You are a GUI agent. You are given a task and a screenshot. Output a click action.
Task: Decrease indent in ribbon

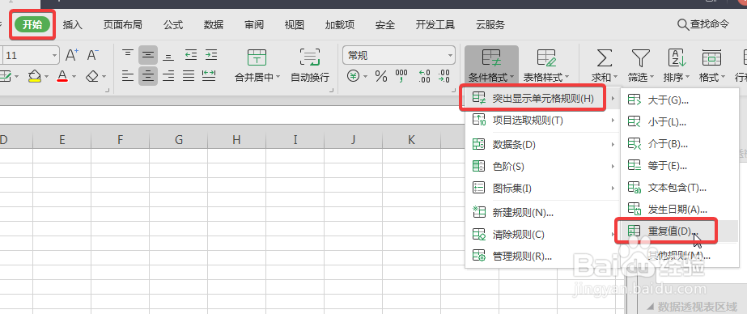(191, 55)
